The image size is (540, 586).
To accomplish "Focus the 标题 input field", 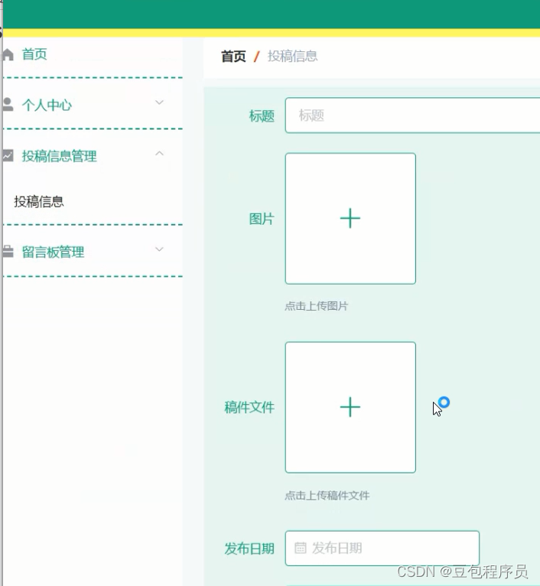I will tap(412, 116).
